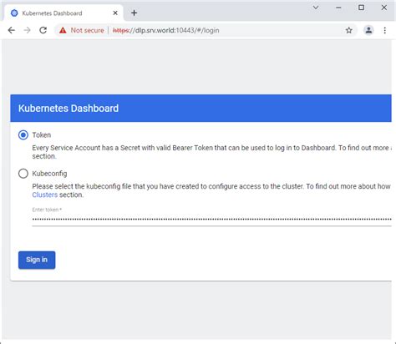Click the Kubernetes favicon in the tab
This screenshot has width=396, height=344.
click(x=14, y=13)
